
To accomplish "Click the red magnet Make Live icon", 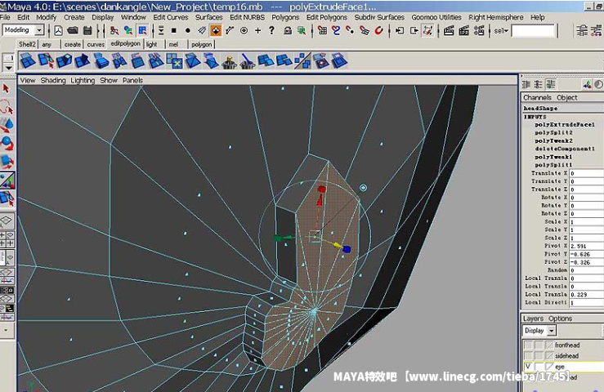I will pyautogui.click(x=378, y=30).
